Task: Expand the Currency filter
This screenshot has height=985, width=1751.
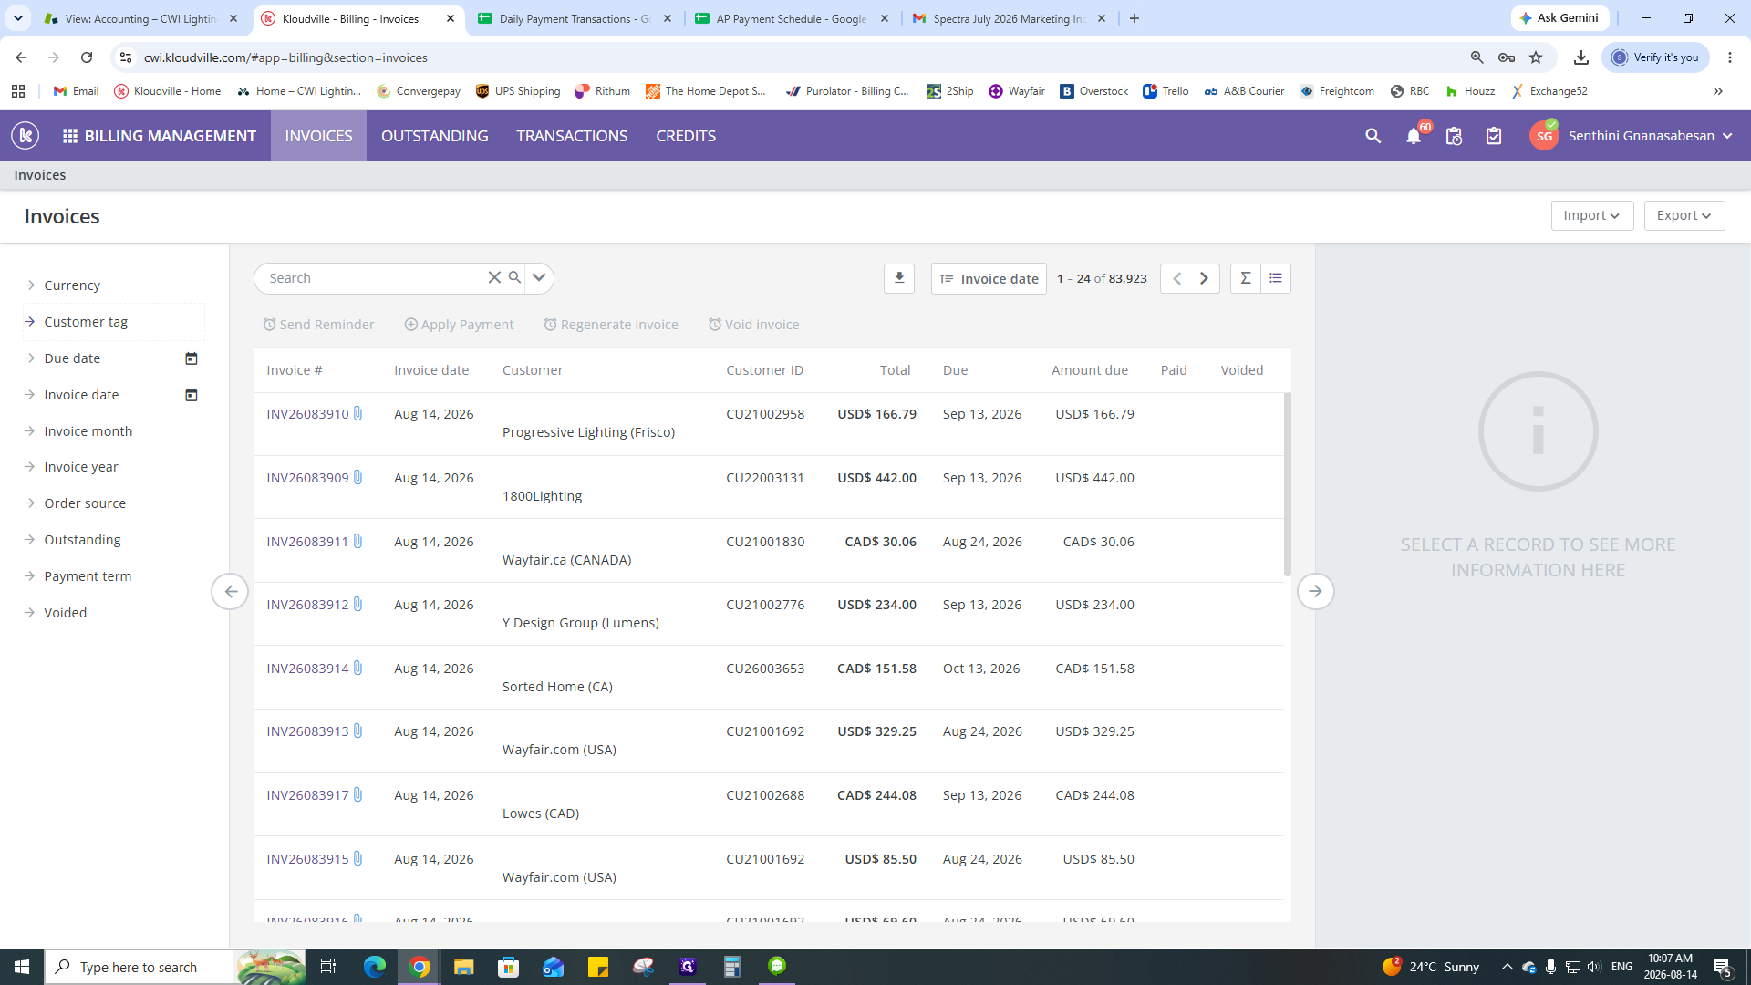Action: tap(72, 285)
